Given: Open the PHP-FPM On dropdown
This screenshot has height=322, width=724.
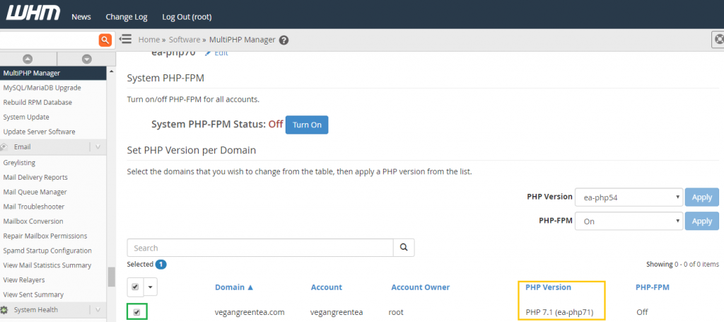Looking at the screenshot, I should (629, 221).
